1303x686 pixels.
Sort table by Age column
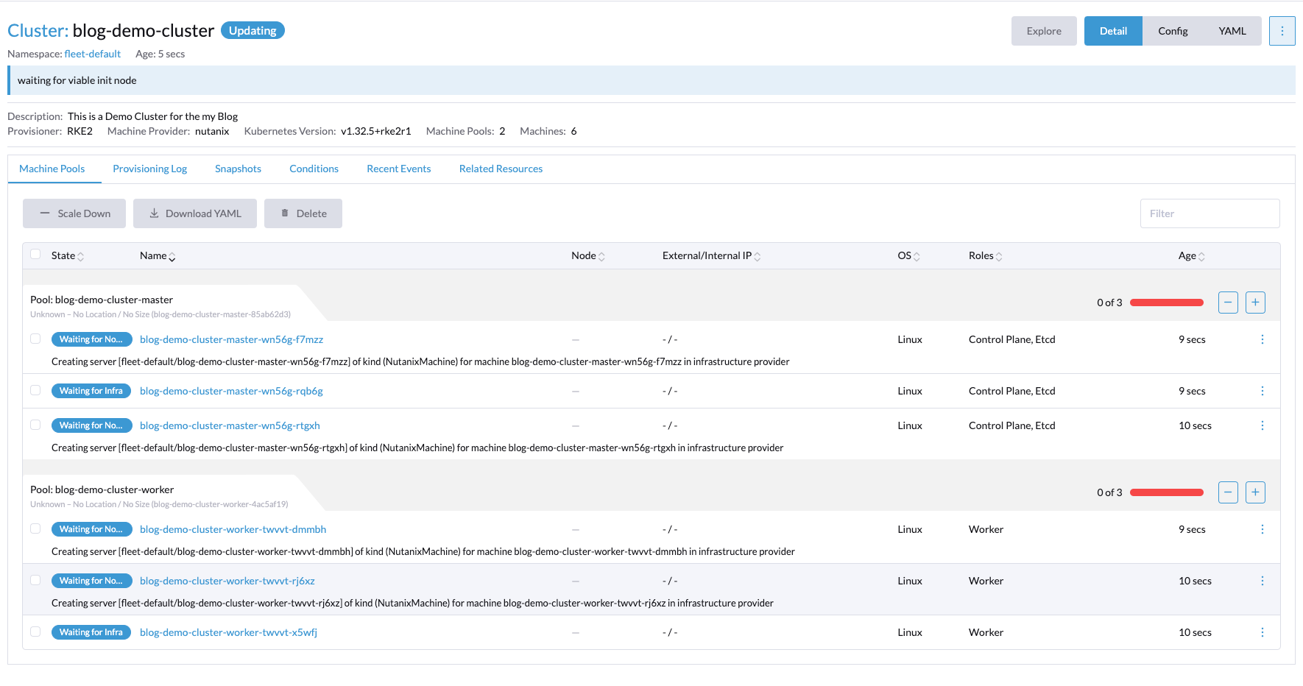click(1192, 256)
